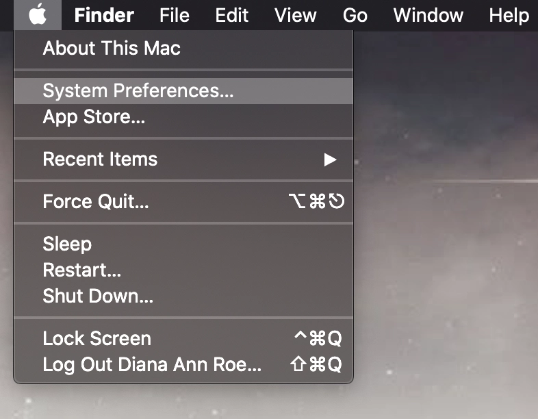Choose Shut Down…

183,296
